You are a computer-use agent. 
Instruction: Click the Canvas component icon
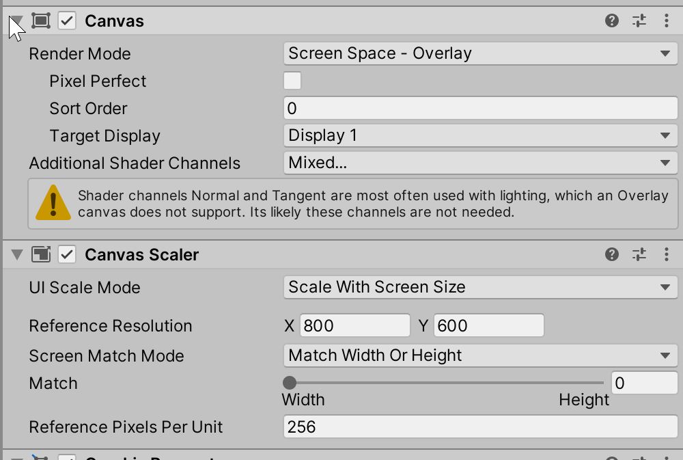pyautogui.click(x=41, y=21)
